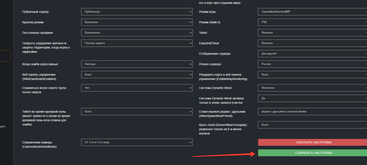This screenshot has height=165, width=367.
Task: Click the Креатив режим label
Action: [x=33, y=22]
